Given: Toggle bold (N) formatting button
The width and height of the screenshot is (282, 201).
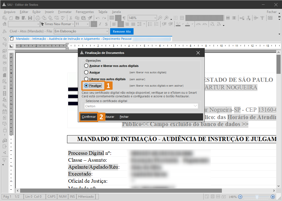Looking at the screenshot, I should click(x=94, y=24).
